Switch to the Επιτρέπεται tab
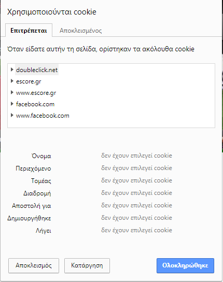Image resolution: width=223 pixels, height=282 pixels. [29, 30]
